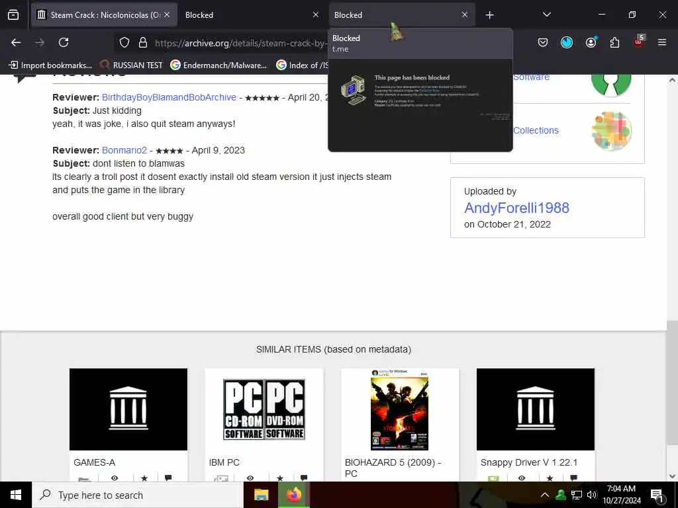Viewport: 678px width, 508px height.
Task: Open the network tray icon
Action: coord(577,495)
